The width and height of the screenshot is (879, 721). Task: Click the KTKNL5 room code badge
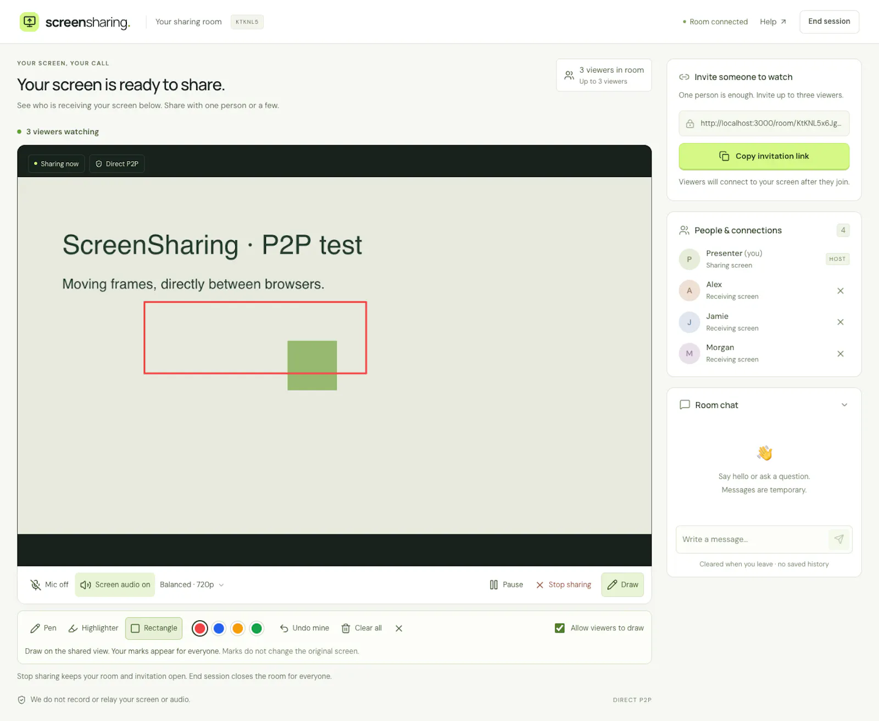point(247,22)
